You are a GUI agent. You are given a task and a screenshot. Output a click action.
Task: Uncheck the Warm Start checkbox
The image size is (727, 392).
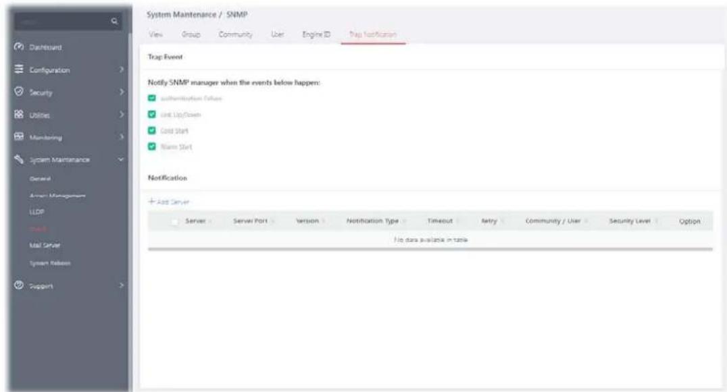(x=151, y=146)
